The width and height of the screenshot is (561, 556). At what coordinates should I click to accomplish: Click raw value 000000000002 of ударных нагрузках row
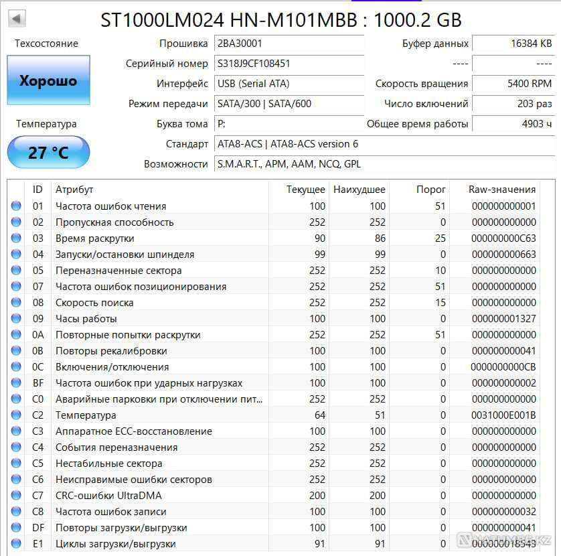click(x=503, y=383)
